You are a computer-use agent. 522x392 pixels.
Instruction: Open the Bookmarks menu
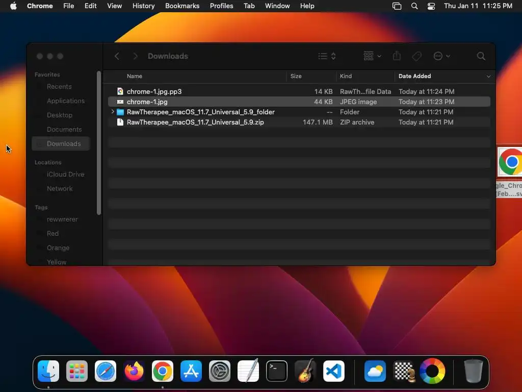pos(182,6)
